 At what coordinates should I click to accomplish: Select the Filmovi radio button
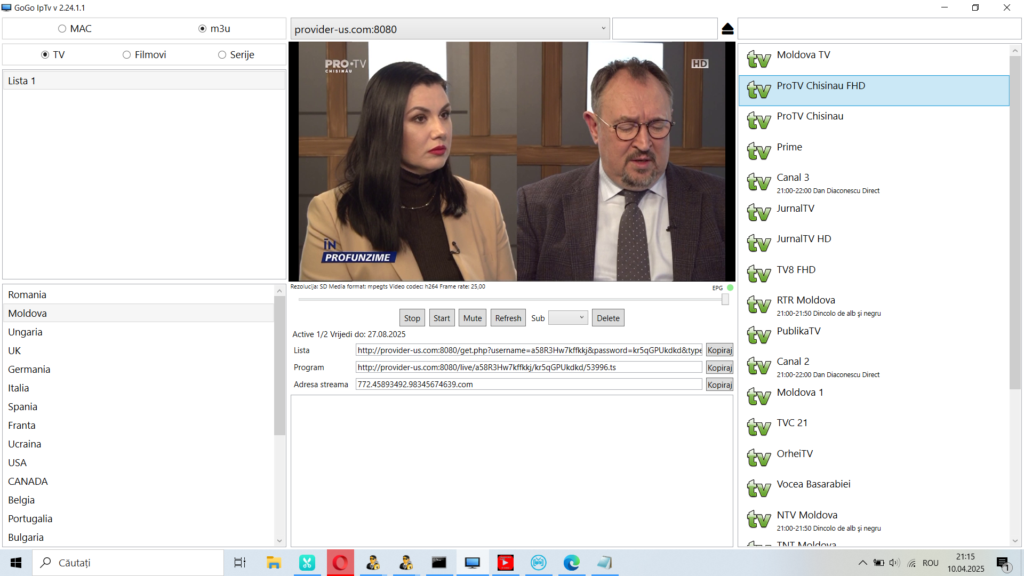click(126, 55)
